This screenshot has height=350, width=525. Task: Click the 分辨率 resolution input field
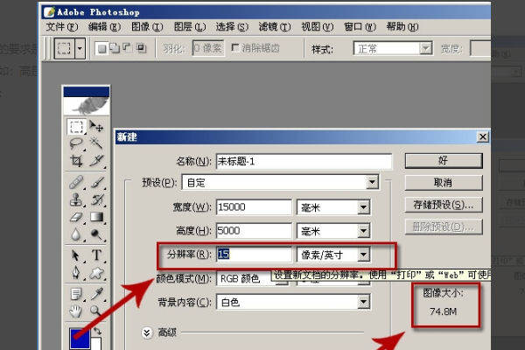pyautogui.click(x=254, y=255)
